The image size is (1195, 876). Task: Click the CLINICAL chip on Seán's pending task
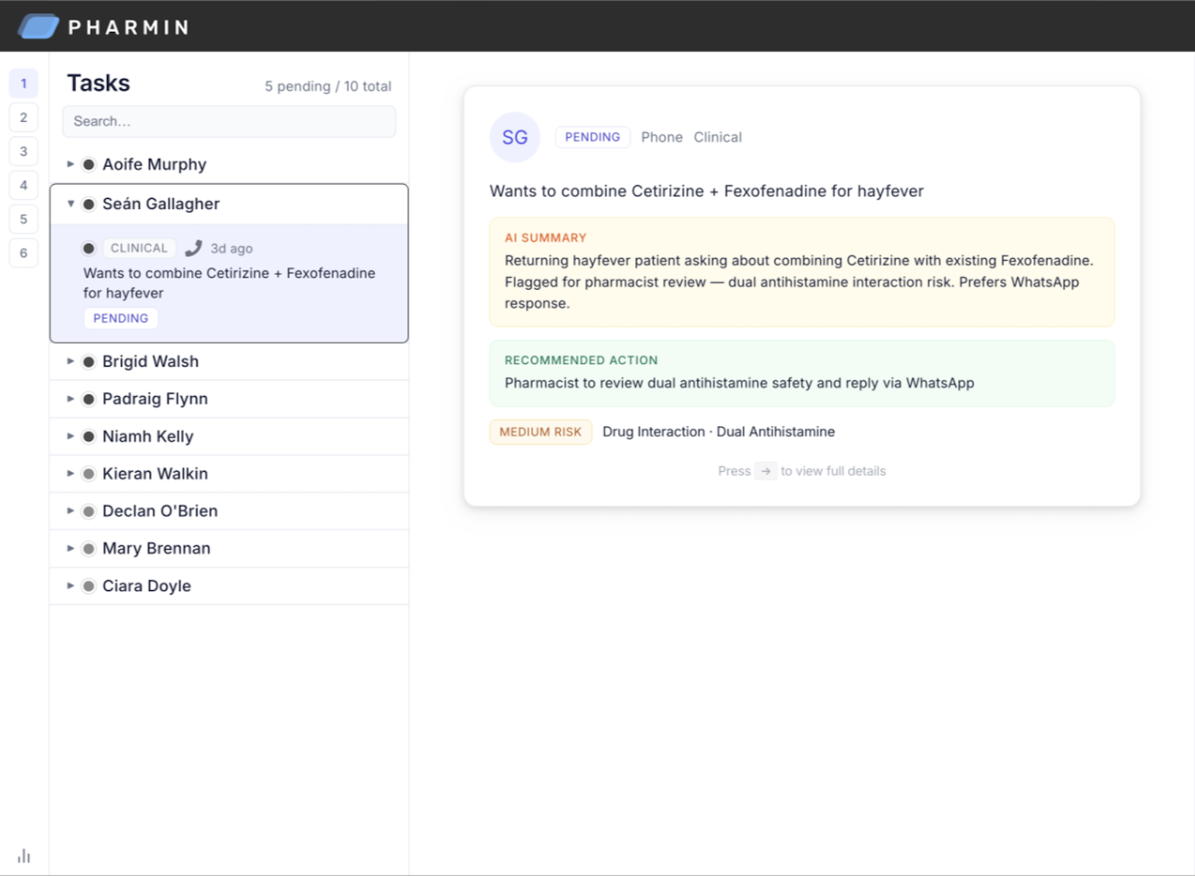pos(139,248)
